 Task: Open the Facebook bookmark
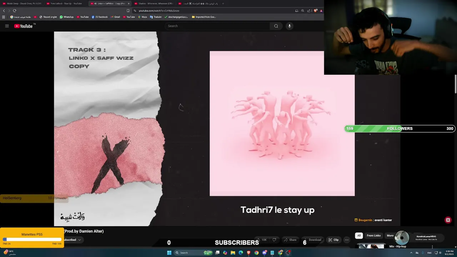(x=100, y=17)
